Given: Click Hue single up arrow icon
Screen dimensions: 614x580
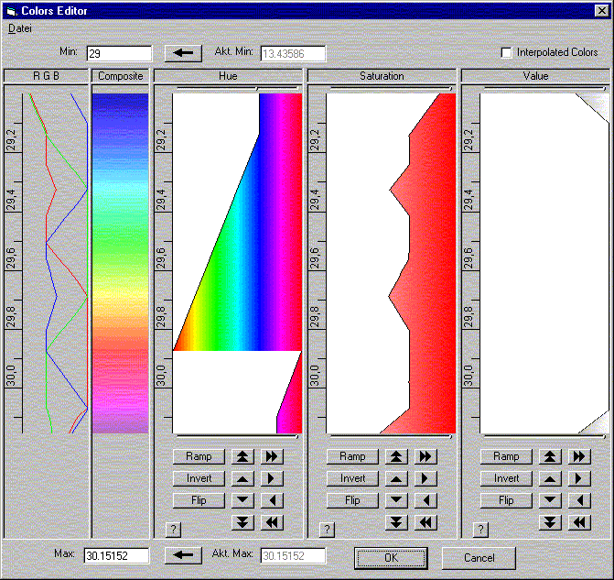Looking at the screenshot, I should point(242,478).
